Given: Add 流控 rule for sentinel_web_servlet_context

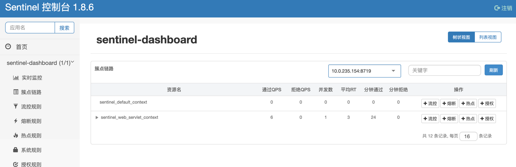Looking at the screenshot, I should coord(430,119).
